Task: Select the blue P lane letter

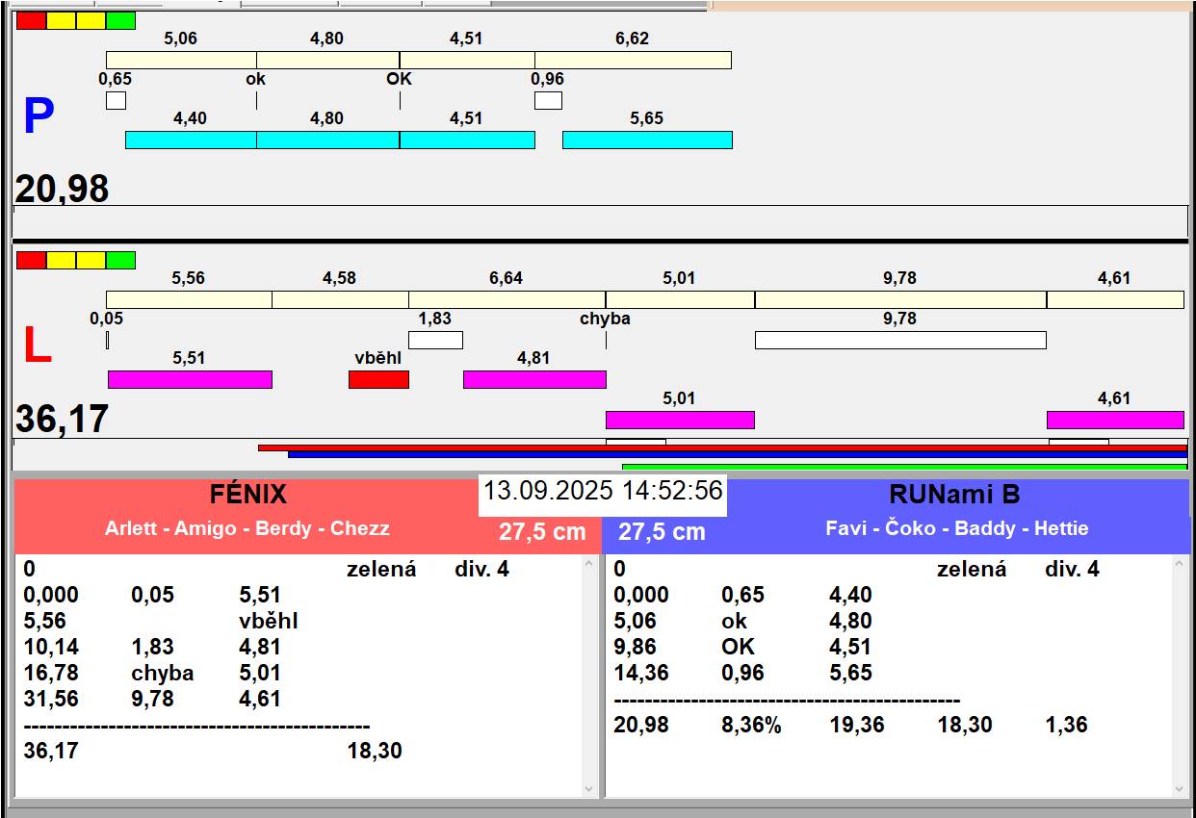Action: pos(38,117)
